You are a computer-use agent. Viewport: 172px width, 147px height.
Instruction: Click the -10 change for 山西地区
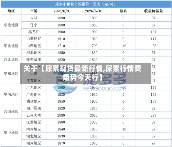123,46
